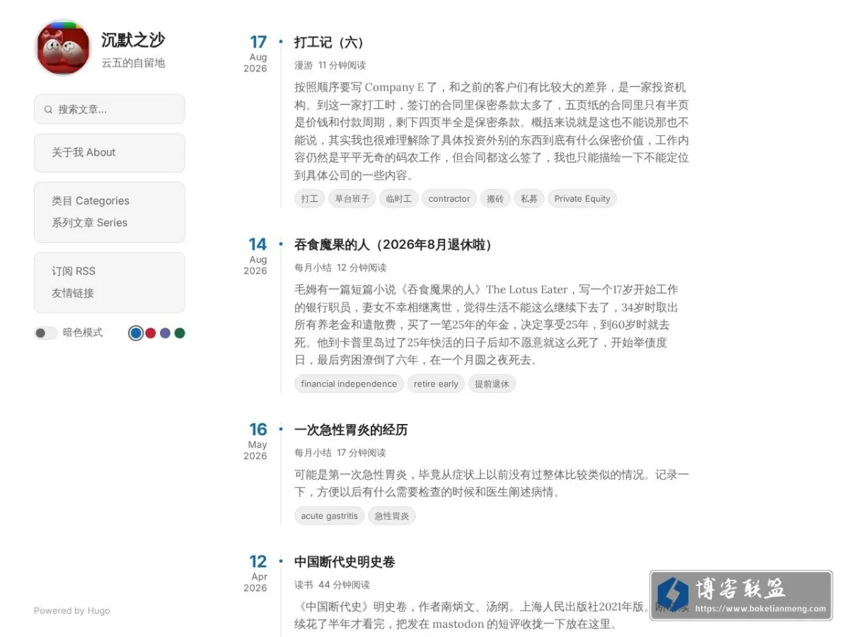Toggle the 暗色模式 dark mode switch
Viewport: 849px width, 637px height.
(x=45, y=333)
